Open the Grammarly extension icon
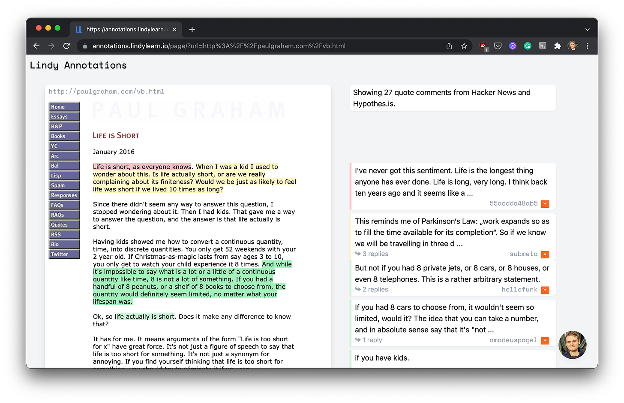Image resolution: width=624 pixels, height=403 pixels. click(528, 46)
